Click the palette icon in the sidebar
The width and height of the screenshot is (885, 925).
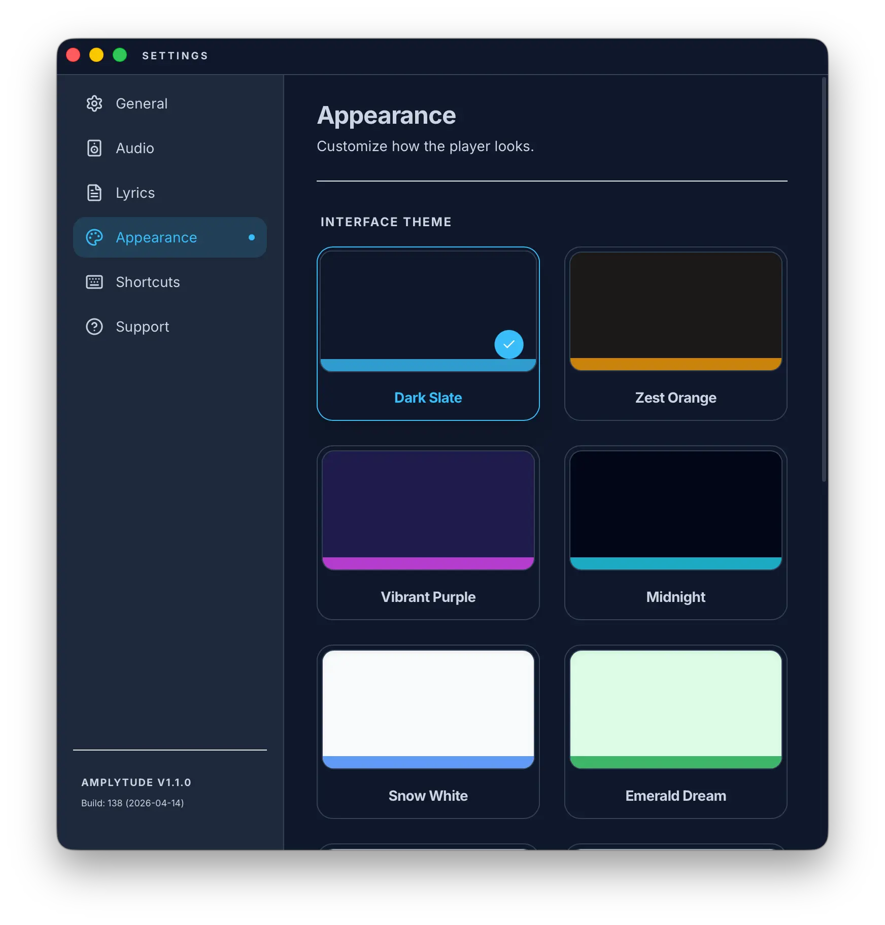[94, 237]
